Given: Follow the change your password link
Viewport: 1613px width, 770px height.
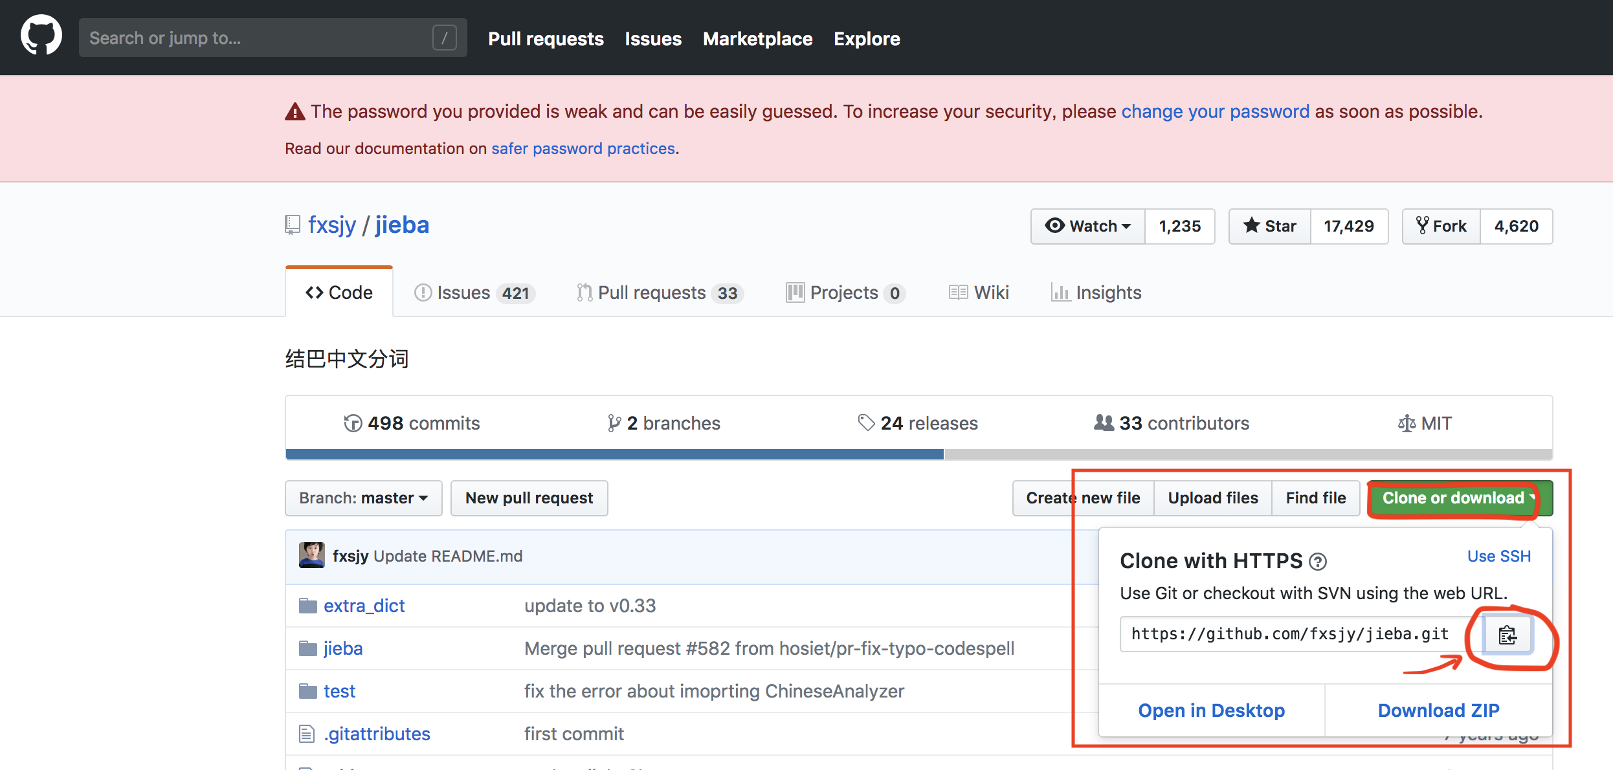Looking at the screenshot, I should pyautogui.click(x=1215, y=111).
